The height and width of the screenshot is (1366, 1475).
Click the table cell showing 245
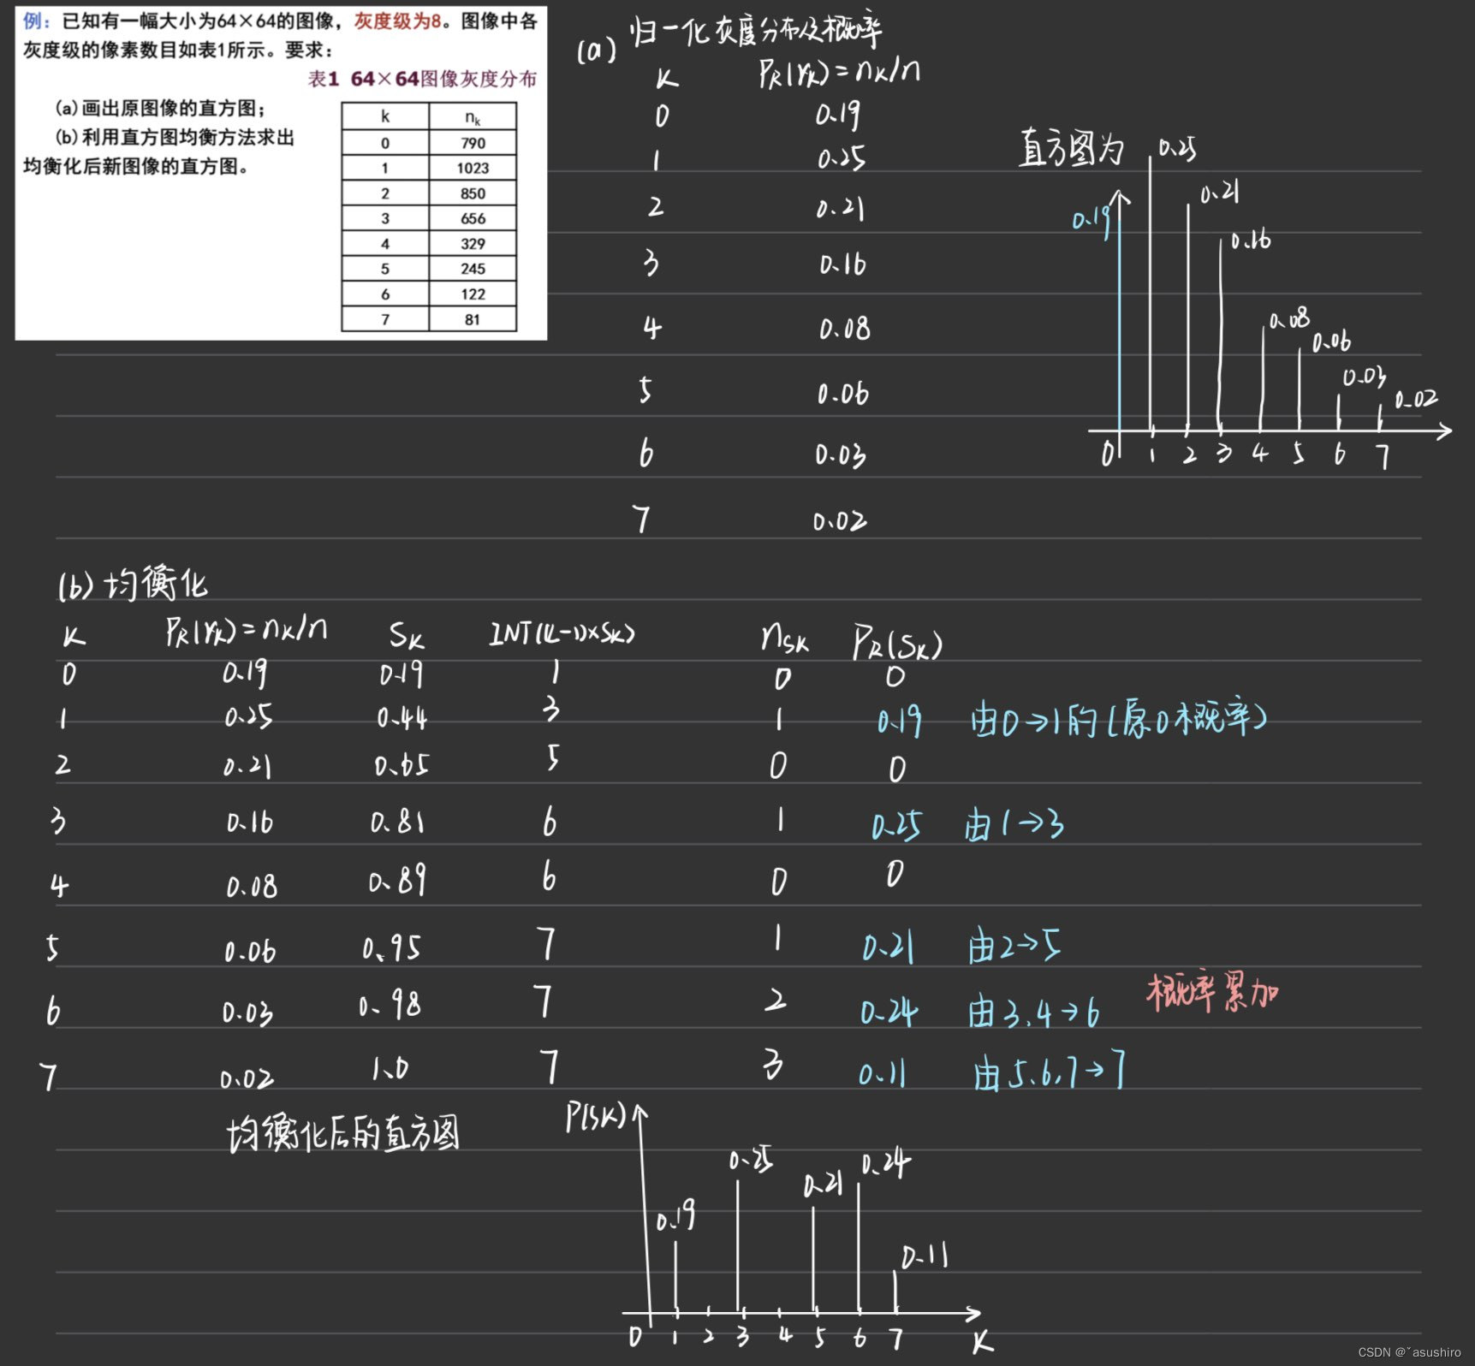473,269
